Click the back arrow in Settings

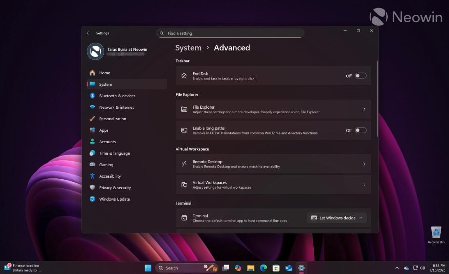[x=89, y=33]
